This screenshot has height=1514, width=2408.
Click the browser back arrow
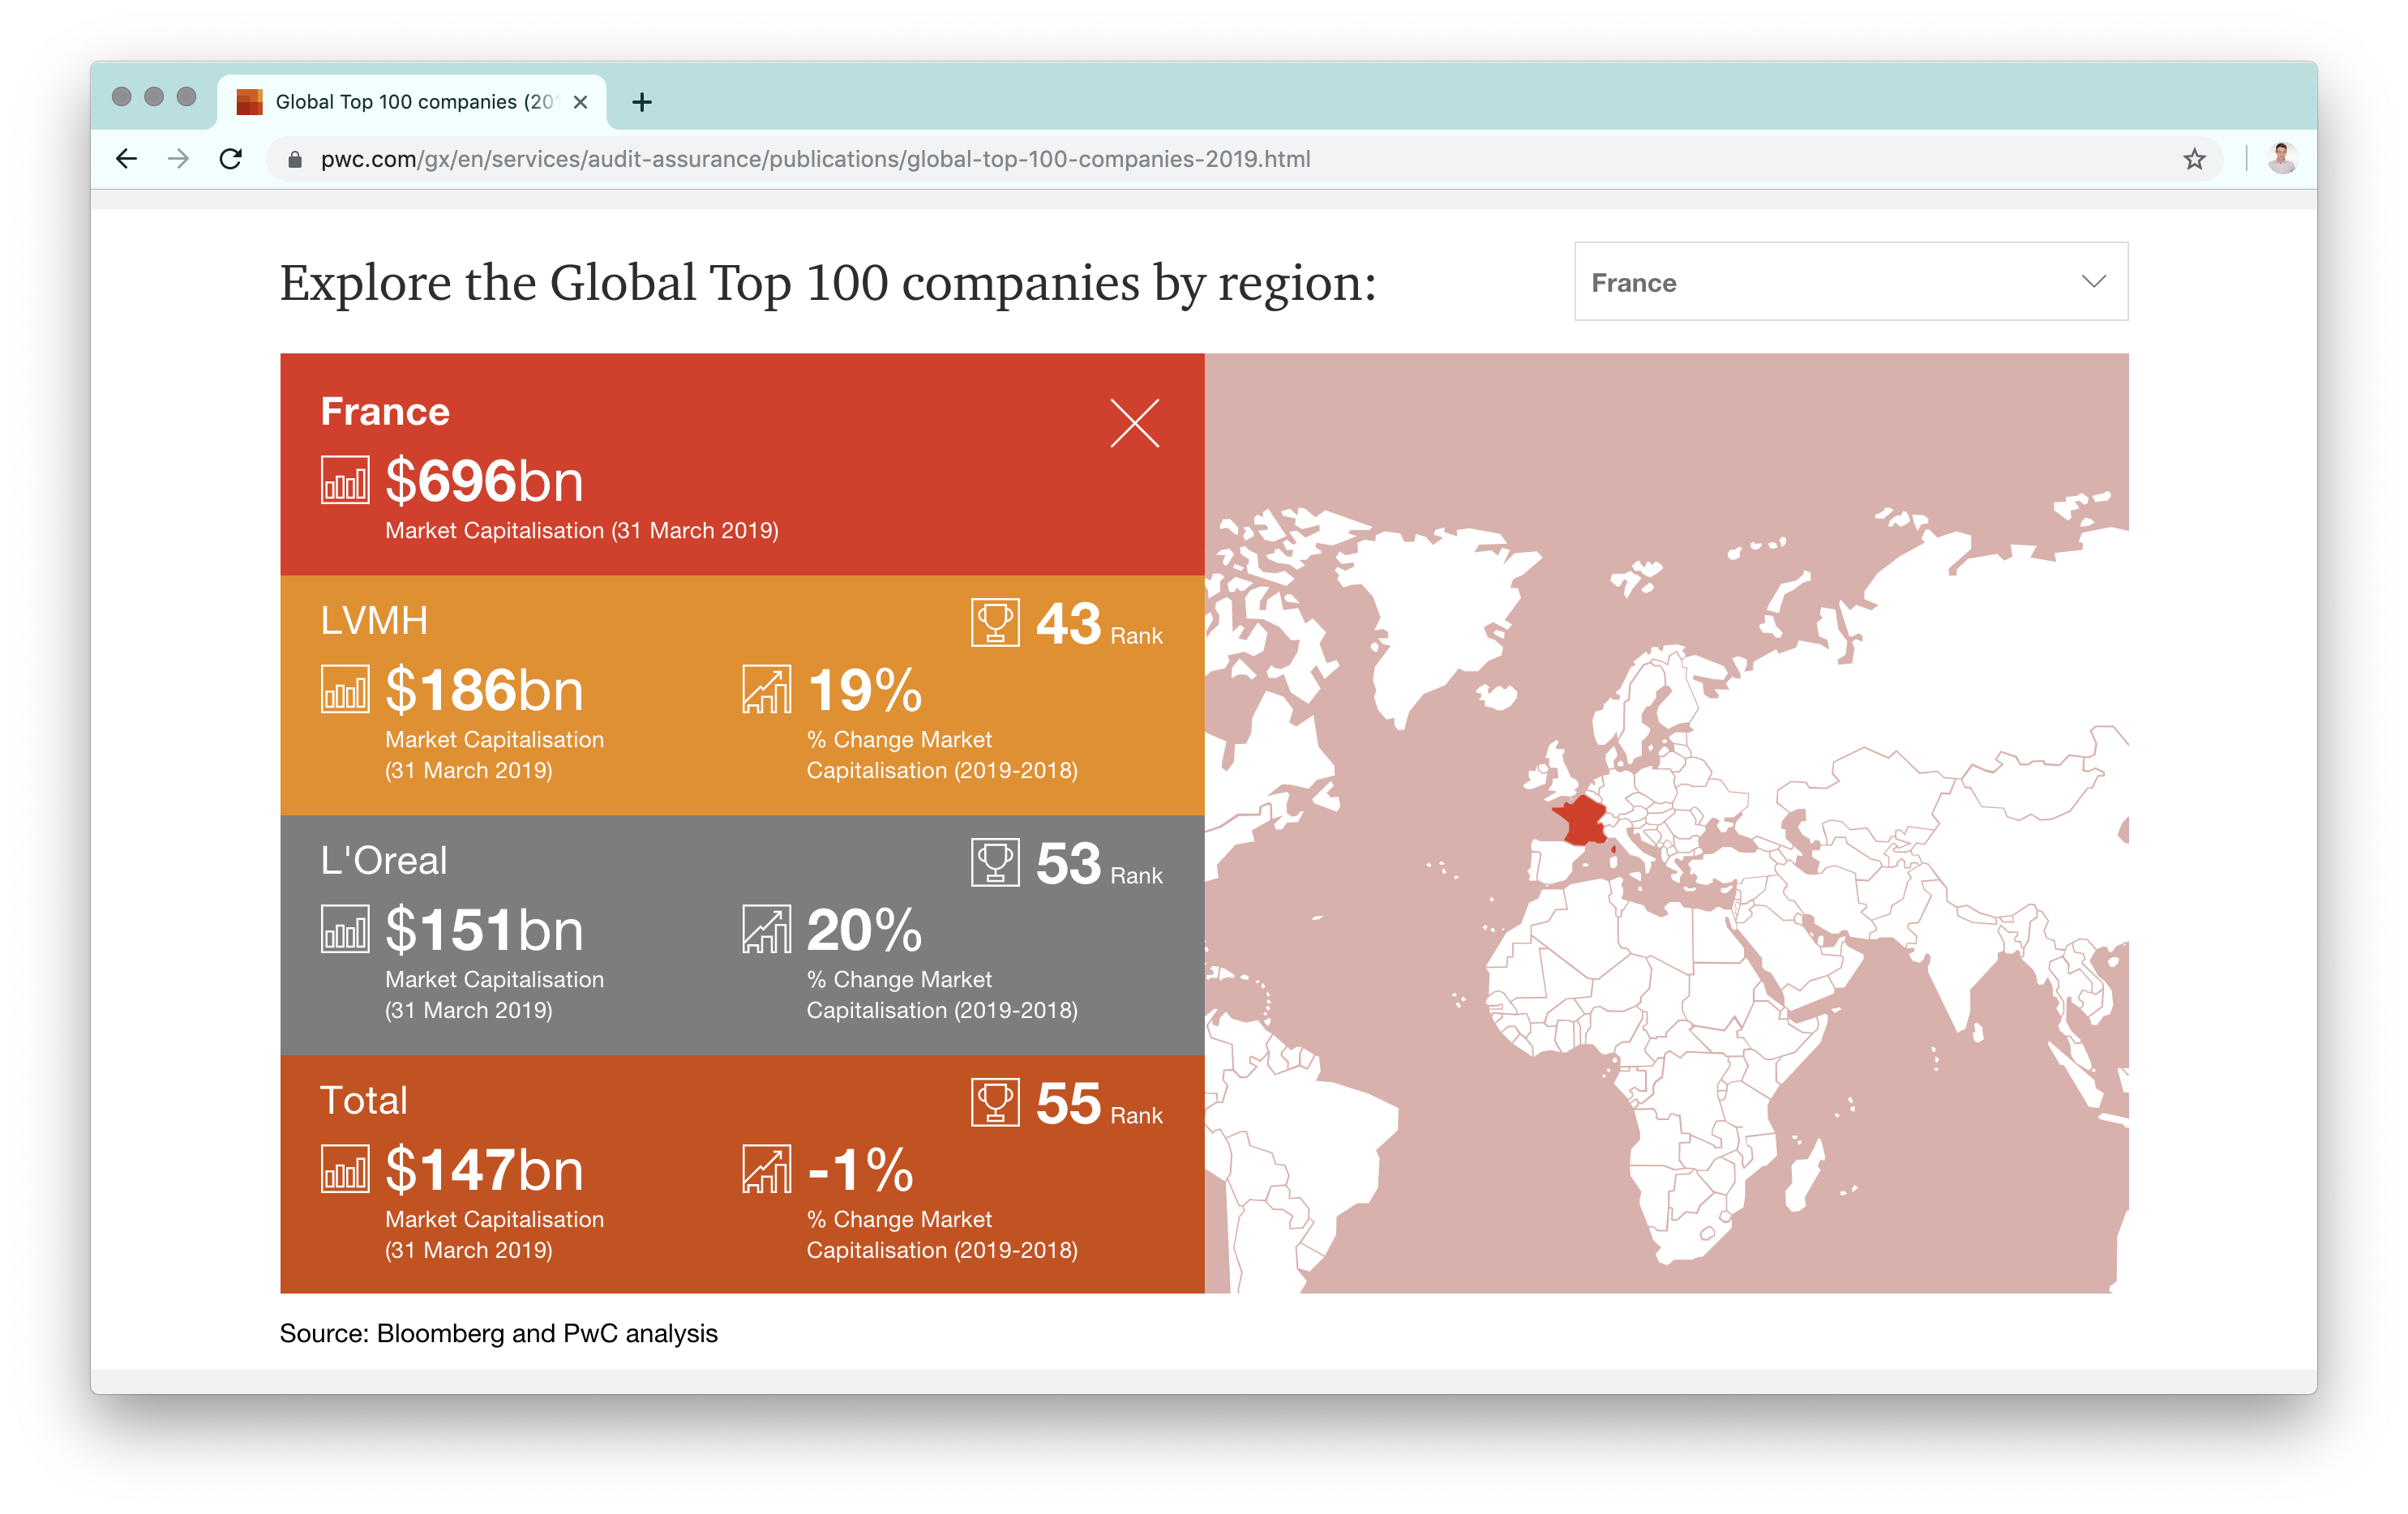click(x=126, y=159)
